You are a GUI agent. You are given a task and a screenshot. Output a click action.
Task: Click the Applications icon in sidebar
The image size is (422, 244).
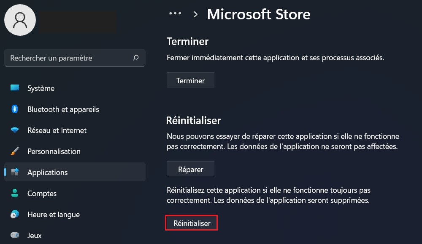coord(15,172)
